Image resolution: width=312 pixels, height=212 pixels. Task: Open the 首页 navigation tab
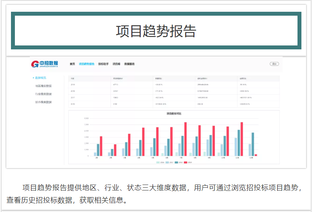[x=72, y=64]
